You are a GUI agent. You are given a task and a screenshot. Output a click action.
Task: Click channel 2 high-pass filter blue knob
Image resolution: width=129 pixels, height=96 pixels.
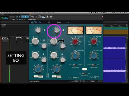(57, 69)
